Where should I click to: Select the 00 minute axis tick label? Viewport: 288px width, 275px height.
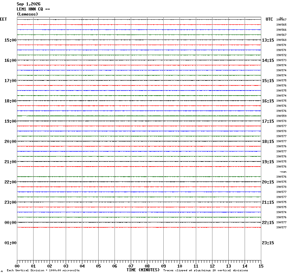17,266
